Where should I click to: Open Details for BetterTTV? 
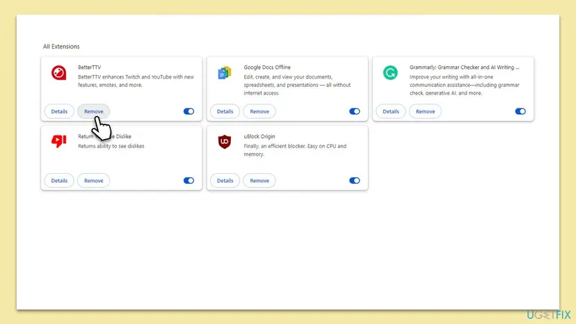(x=59, y=111)
